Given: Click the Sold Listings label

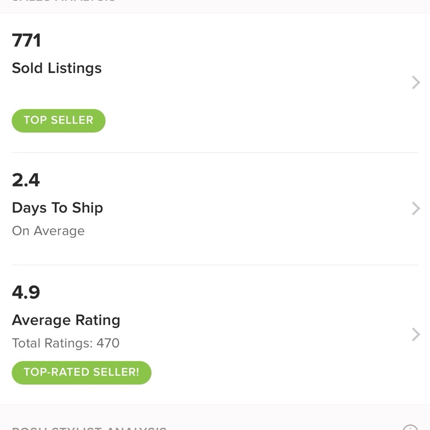Looking at the screenshot, I should [56, 68].
